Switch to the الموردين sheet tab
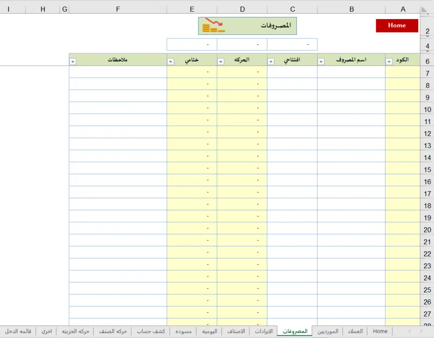 tap(328, 331)
